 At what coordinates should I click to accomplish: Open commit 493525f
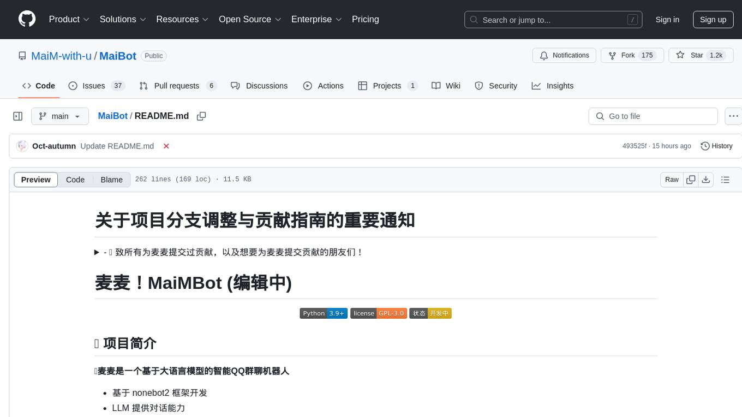tap(635, 146)
